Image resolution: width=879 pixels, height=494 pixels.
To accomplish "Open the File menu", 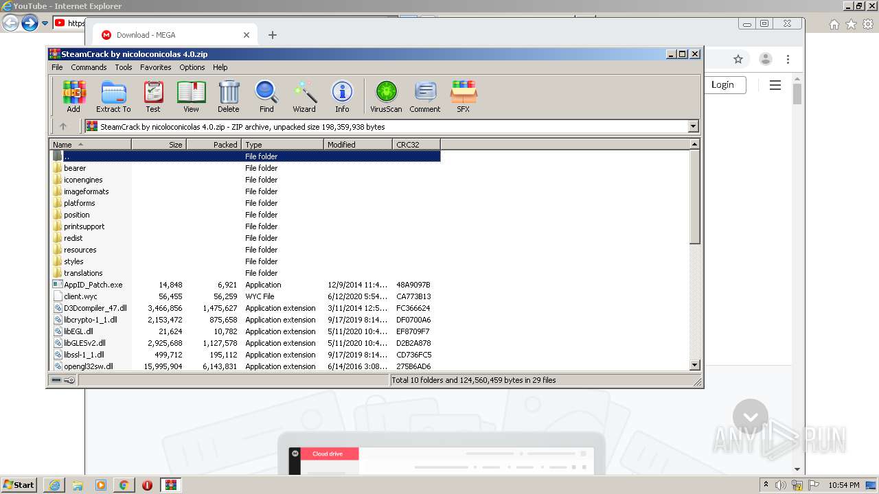I will pyautogui.click(x=57, y=67).
